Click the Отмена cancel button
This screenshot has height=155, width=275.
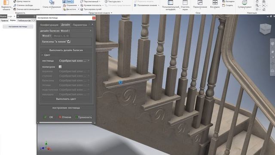click(x=65, y=117)
